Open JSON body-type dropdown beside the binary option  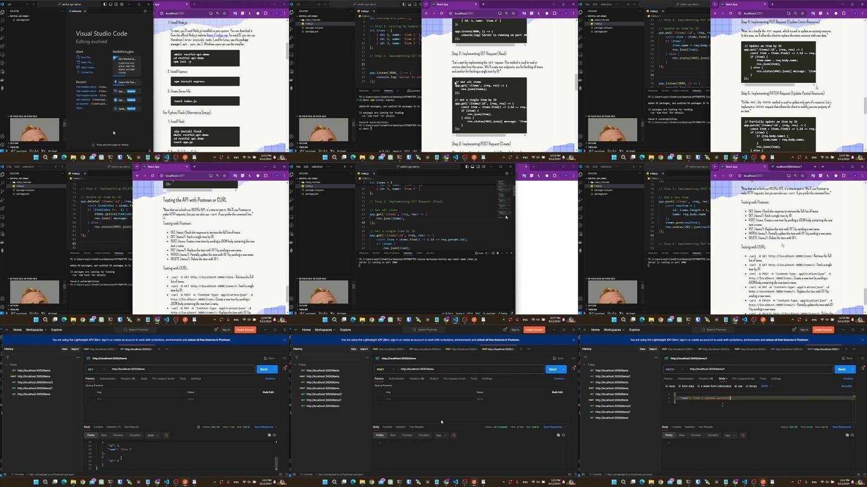[x=766, y=386]
